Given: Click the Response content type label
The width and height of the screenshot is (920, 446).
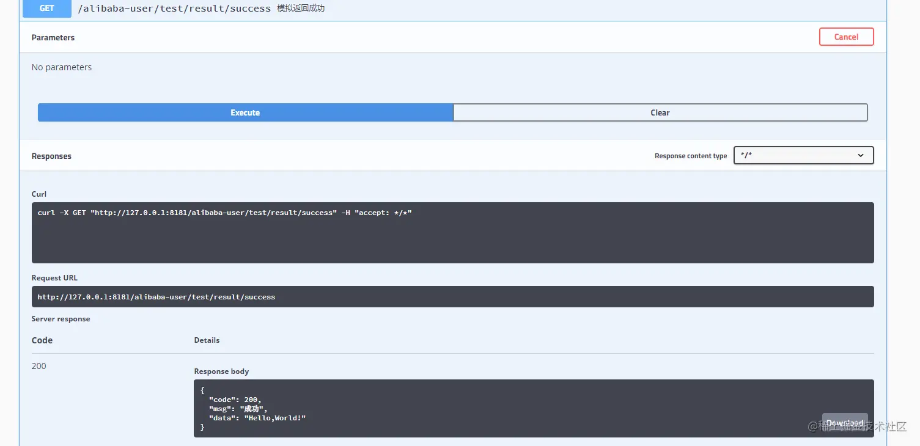Looking at the screenshot, I should [691, 156].
